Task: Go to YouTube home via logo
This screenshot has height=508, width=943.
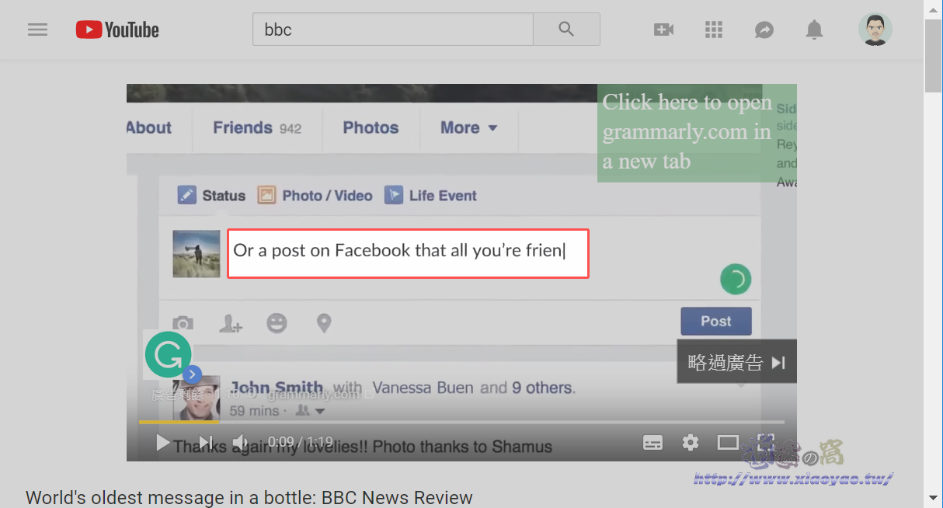Action: (x=117, y=30)
